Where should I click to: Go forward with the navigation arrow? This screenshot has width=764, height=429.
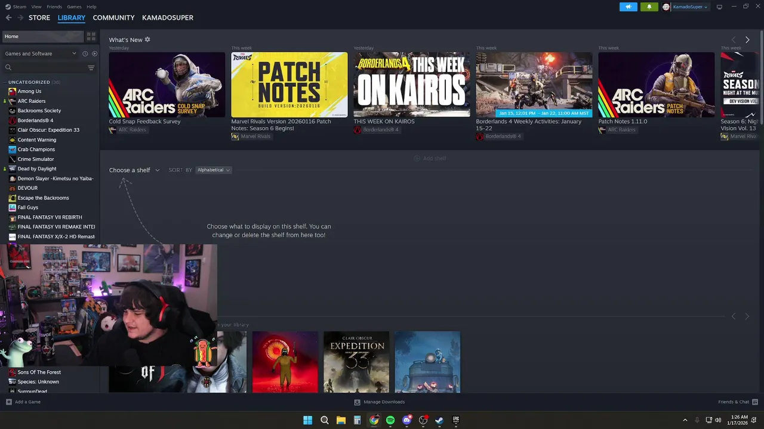[x=20, y=18]
